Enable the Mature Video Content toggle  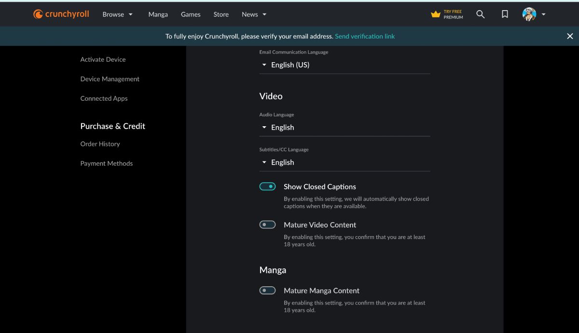pyautogui.click(x=267, y=225)
